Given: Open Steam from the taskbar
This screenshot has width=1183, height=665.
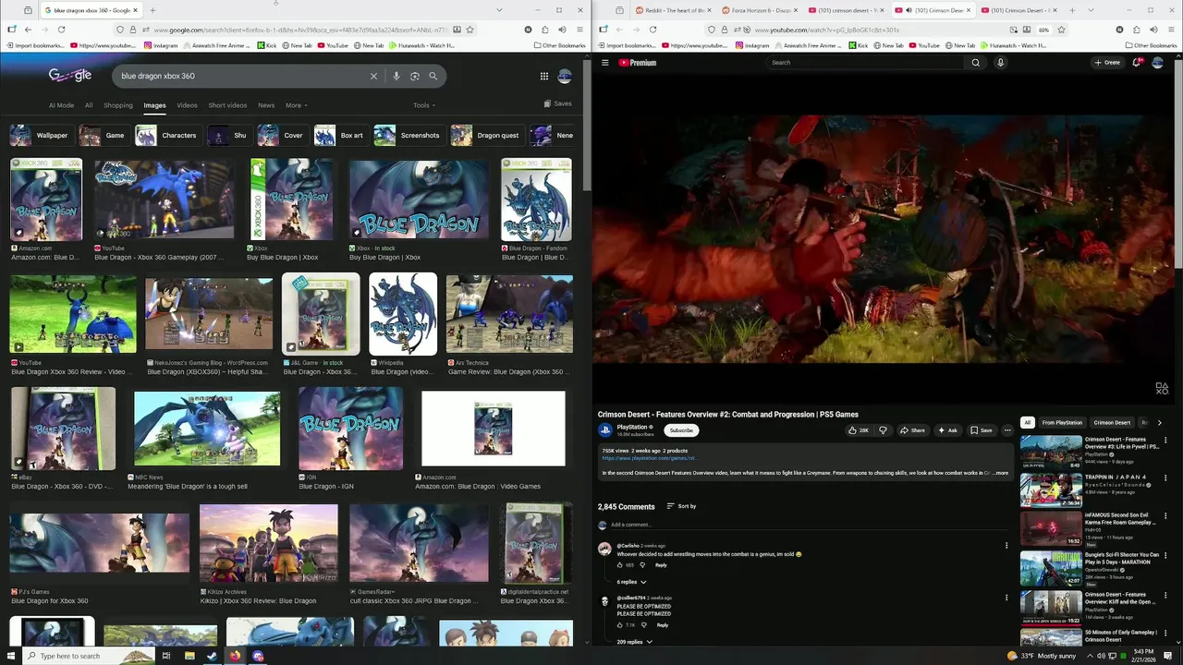Looking at the screenshot, I should pyautogui.click(x=212, y=656).
